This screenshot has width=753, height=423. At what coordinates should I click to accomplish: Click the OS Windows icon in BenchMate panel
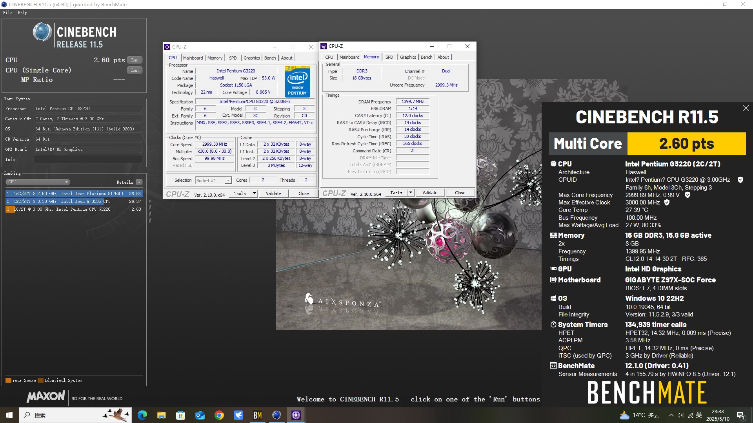click(x=553, y=298)
